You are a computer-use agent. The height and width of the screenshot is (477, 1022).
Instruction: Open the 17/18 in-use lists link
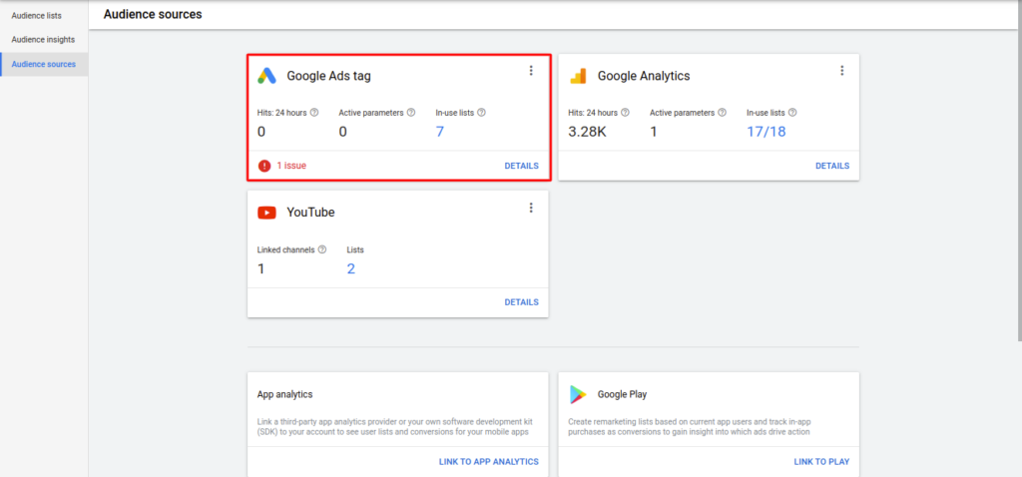pyautogui.click(x=766, y=132)
